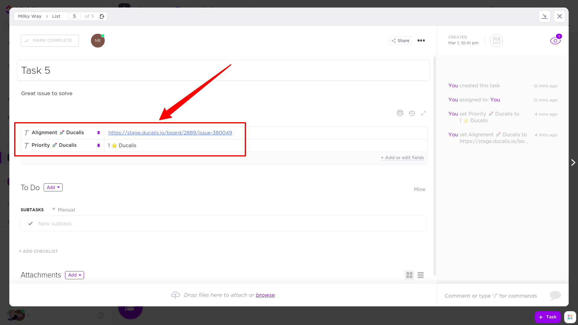
Task: Click browse to attach files
Action: (x=265, y=295)
